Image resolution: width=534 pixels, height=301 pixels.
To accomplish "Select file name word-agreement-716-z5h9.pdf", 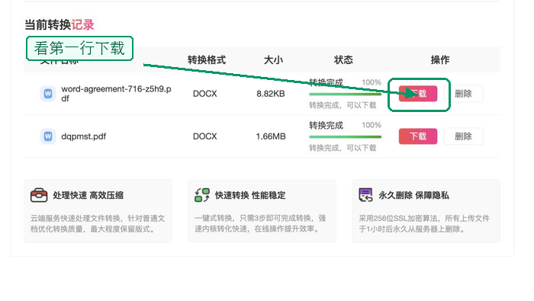I will point(116,94).
